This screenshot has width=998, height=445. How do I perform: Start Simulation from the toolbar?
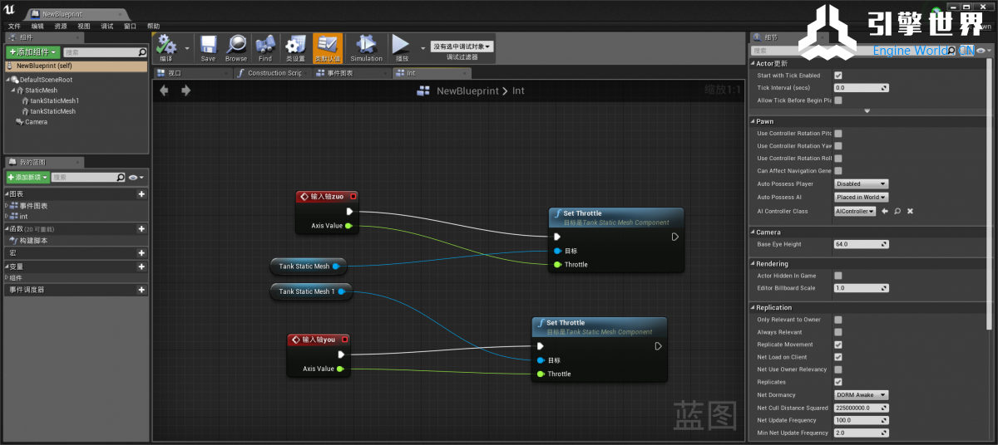pos(366,45)
